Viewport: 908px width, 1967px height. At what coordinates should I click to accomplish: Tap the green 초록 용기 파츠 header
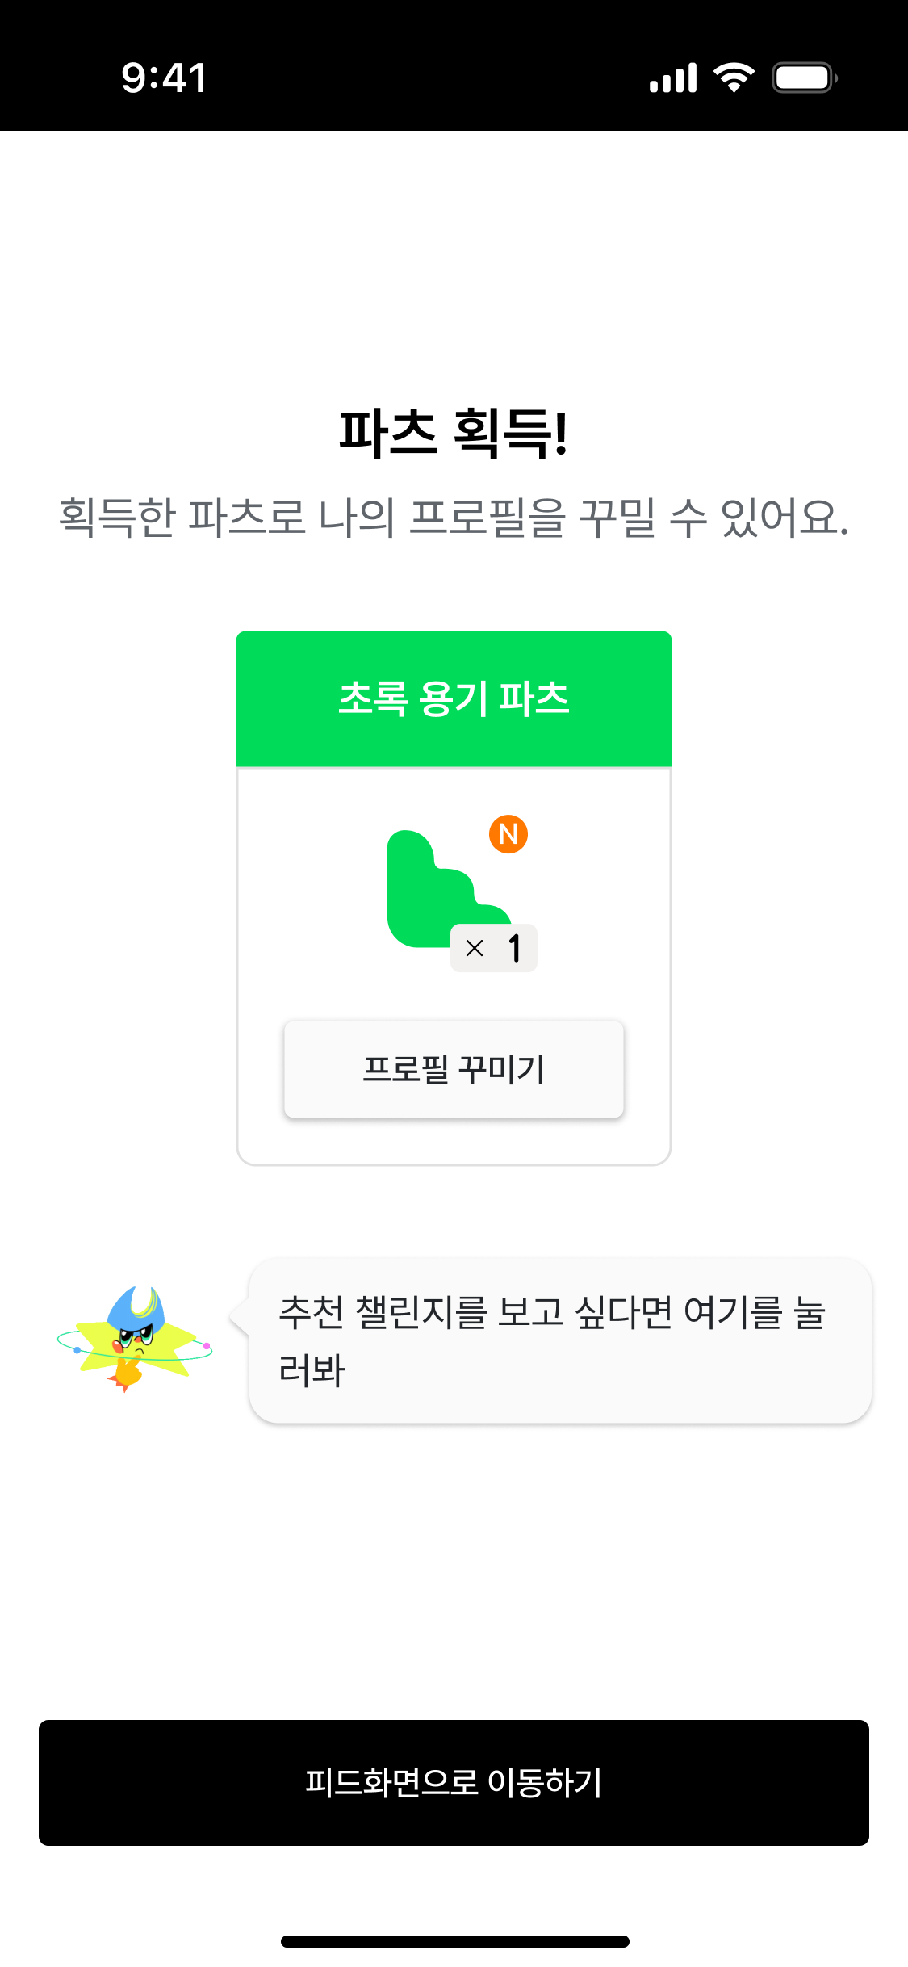click(x=454, y=698)
